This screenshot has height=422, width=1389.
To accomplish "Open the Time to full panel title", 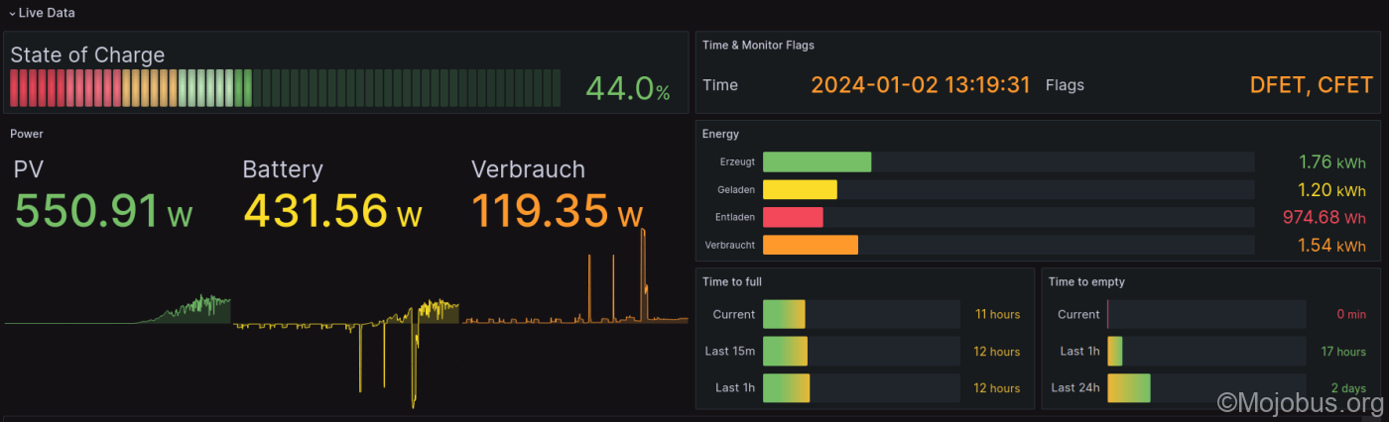I will pyautogui.click(x=732, y=282).
